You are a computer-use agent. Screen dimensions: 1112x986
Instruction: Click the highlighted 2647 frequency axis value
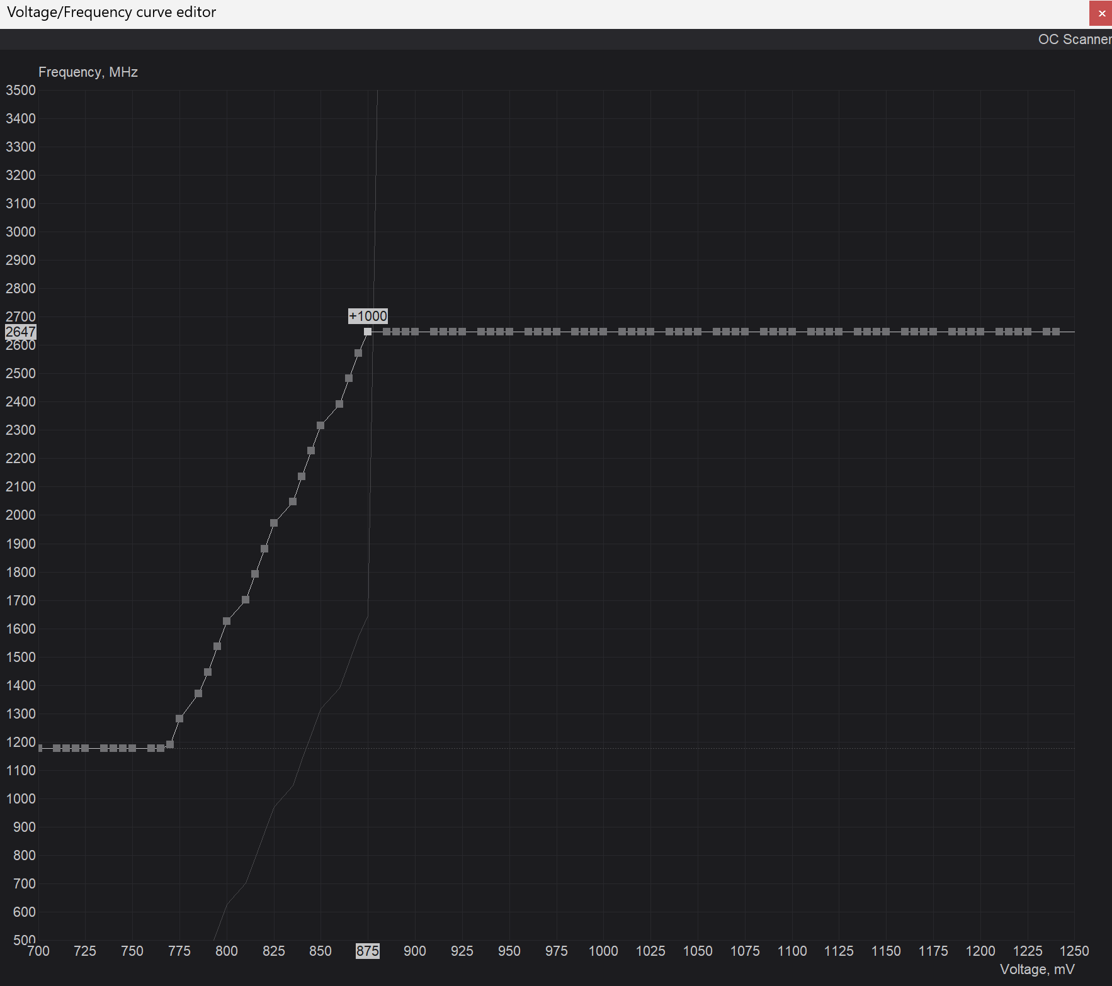pyautogui.click(x=21, y=332)
